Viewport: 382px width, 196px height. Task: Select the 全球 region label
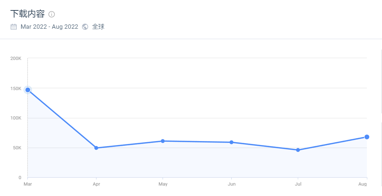pos(98,27)
